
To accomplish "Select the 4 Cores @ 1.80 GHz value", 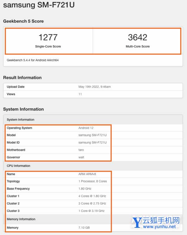I will pos(92,196).
